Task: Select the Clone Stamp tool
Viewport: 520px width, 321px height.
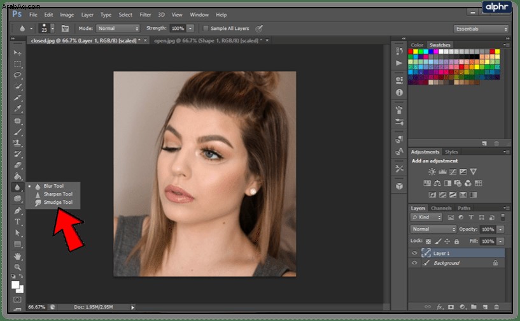Action: click(x=18, y=143)
